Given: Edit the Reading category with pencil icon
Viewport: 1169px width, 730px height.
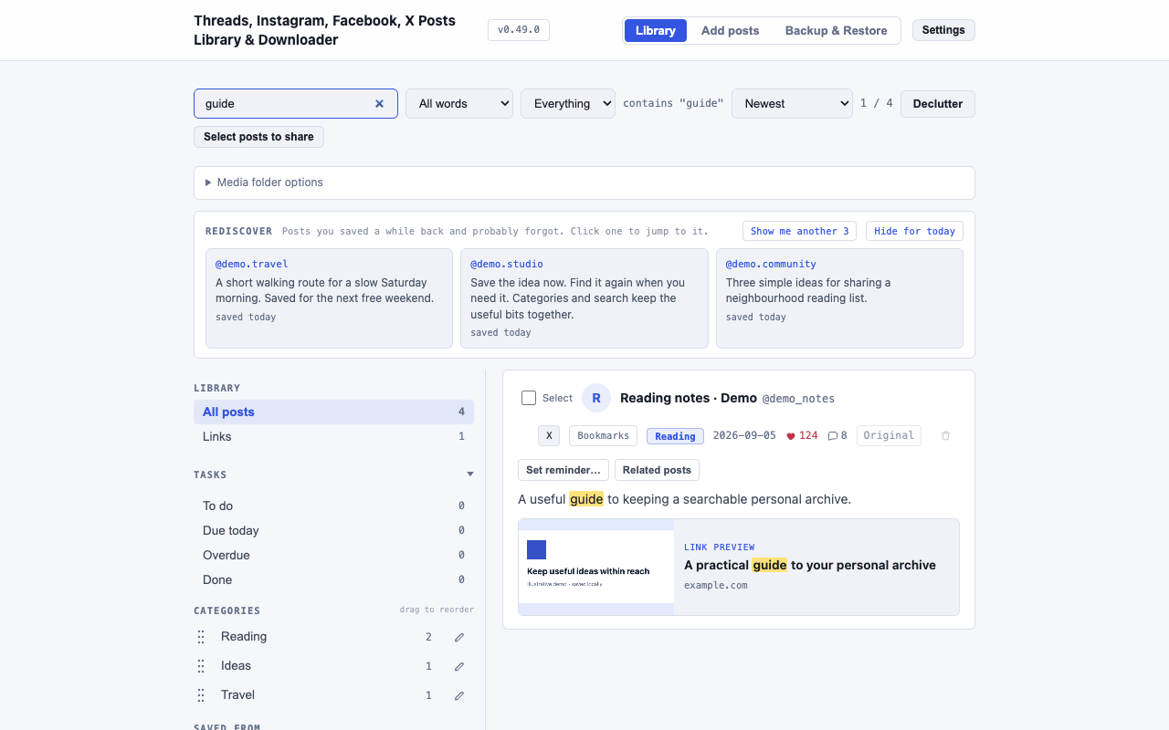Looking at the screenshot, I should (x=459, y=637).
